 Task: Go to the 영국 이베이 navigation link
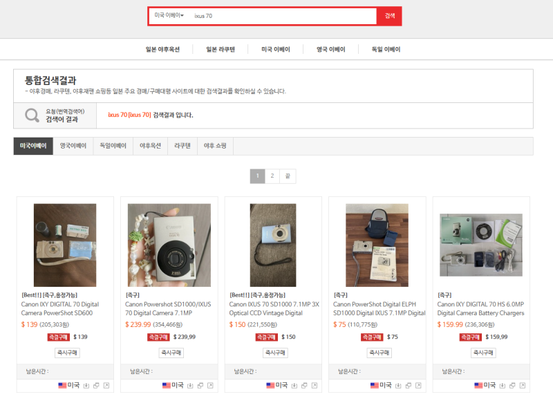pos(331,49)
